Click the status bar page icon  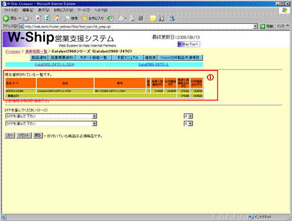pyautogui.click(x=4, y=217)
